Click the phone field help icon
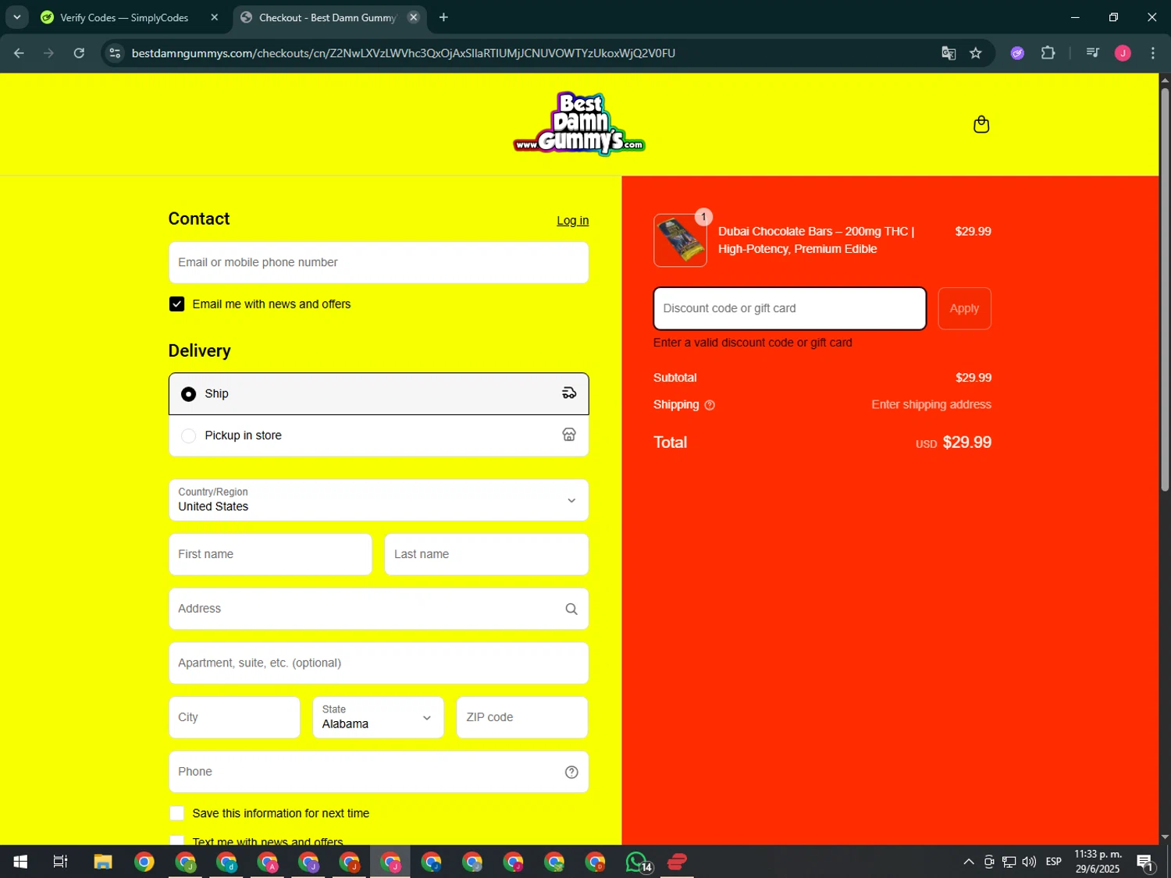The width and height of the screenshot is (1171, 878). [571, 773]
